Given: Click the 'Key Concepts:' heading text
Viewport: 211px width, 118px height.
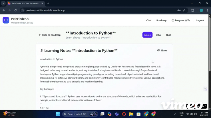Looking at the screenshot, I should click(47, 89).
